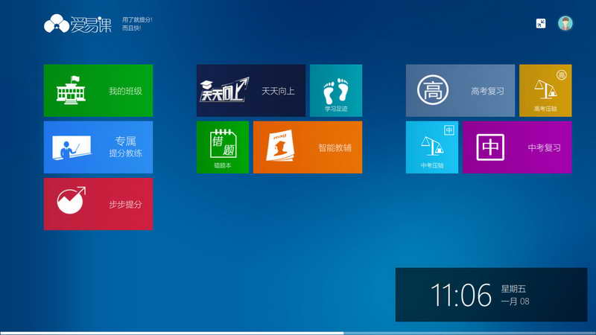Click the 星期五 date text

coord(513,289)
